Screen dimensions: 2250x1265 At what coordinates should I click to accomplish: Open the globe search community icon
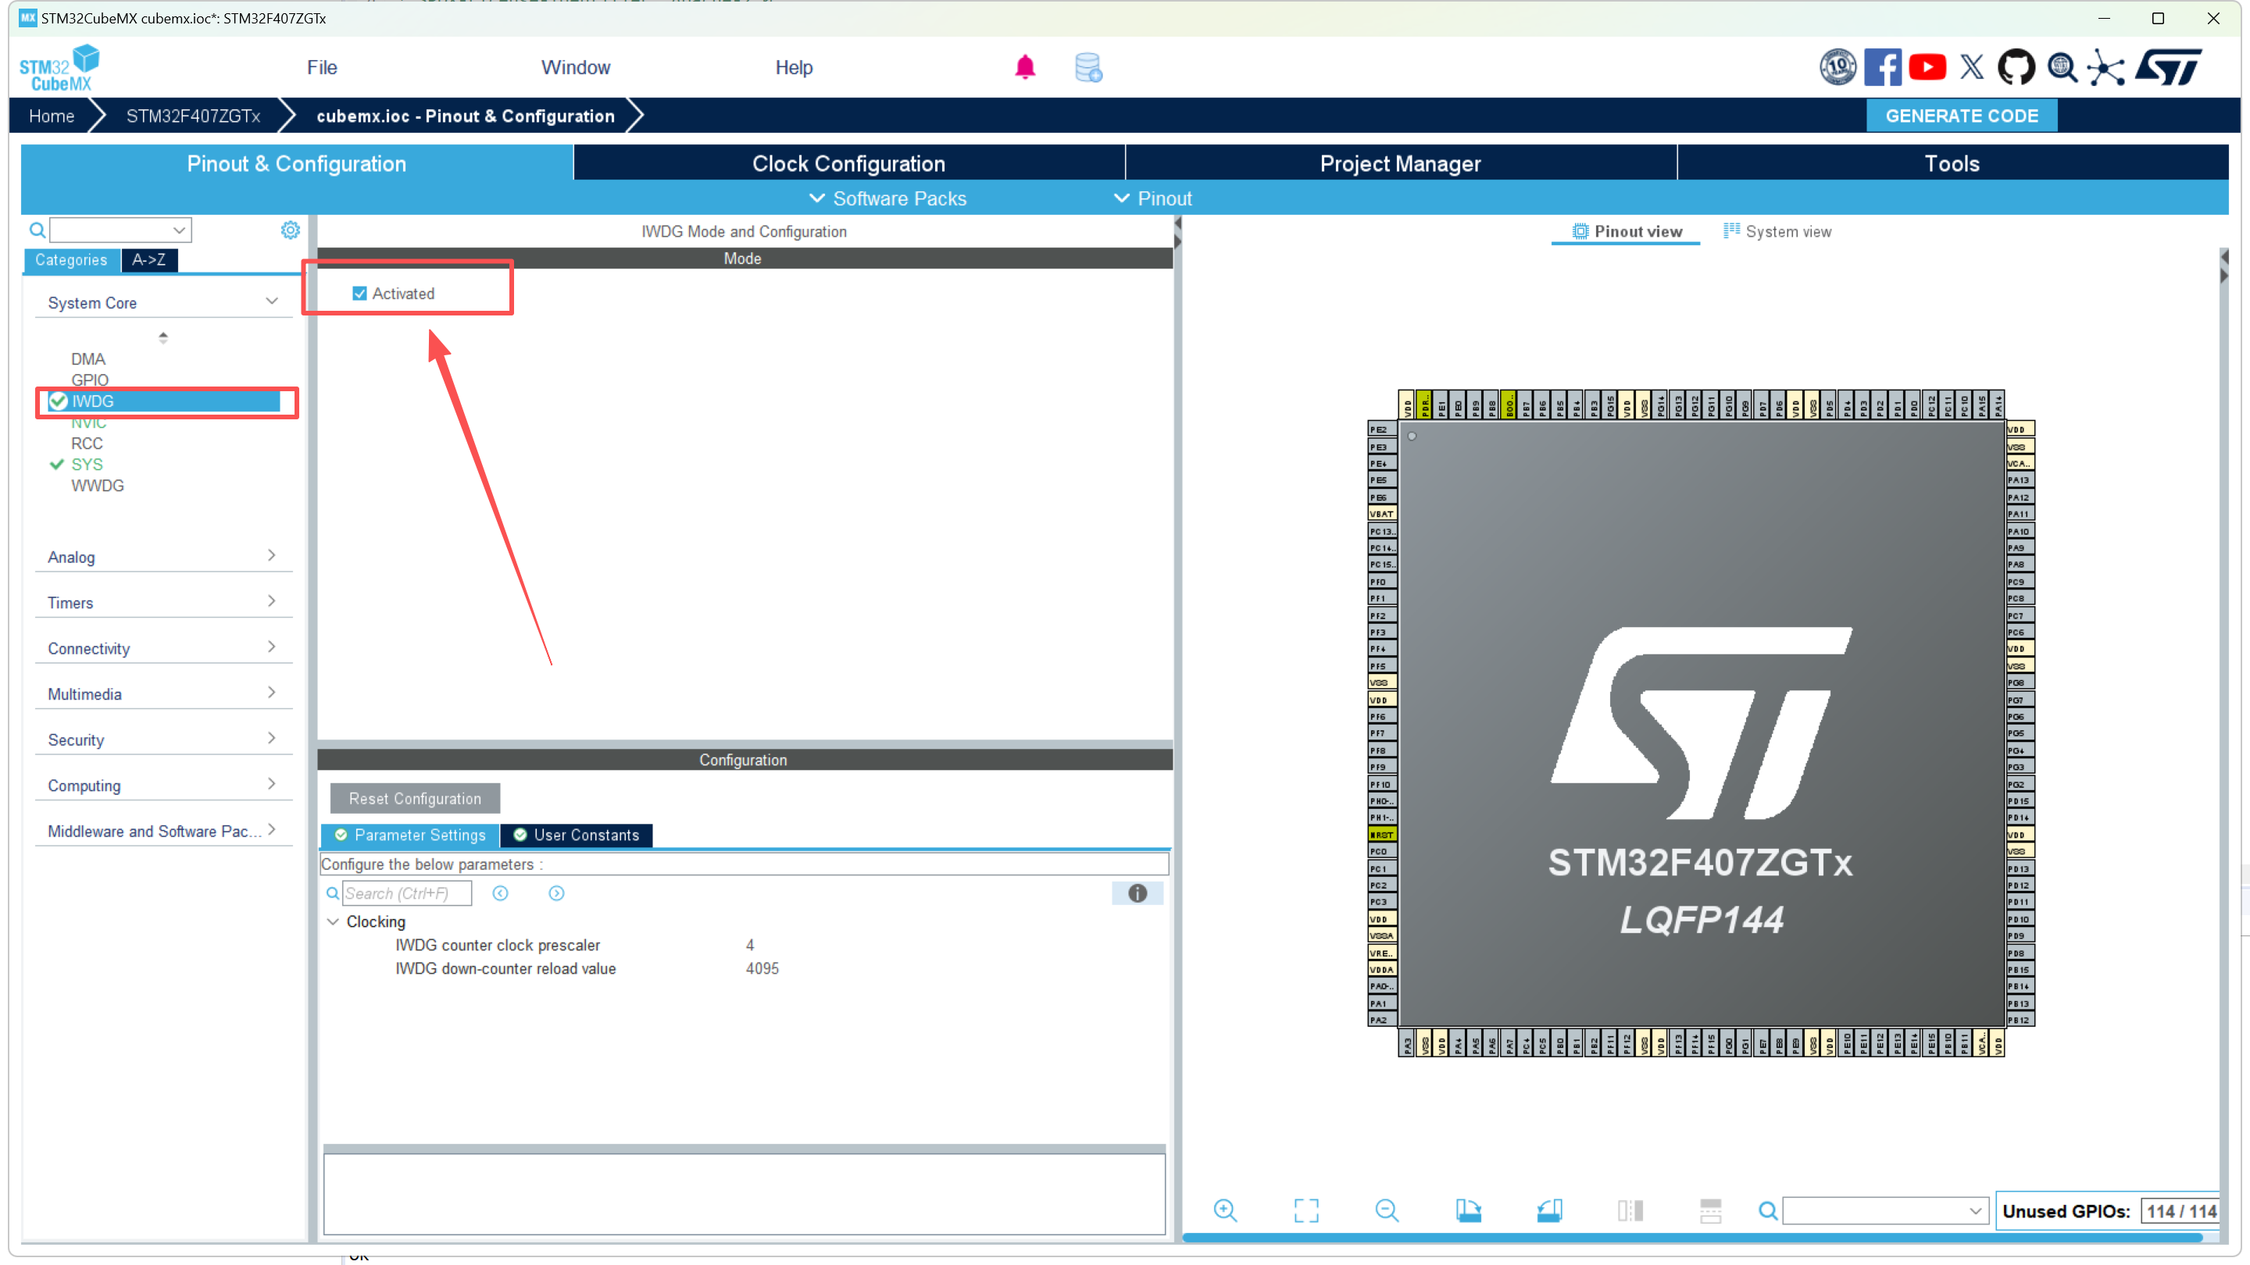pyautogui.click(x=2062, y=67)
